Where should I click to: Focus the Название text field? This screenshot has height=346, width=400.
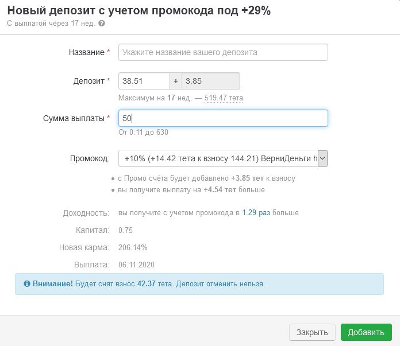(223, 52)
